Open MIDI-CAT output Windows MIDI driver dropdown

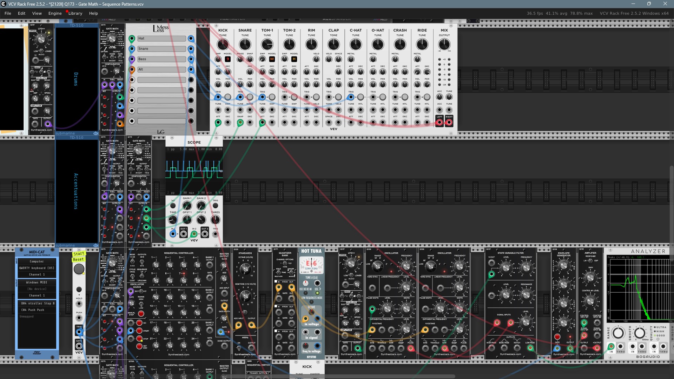(37, 282)
